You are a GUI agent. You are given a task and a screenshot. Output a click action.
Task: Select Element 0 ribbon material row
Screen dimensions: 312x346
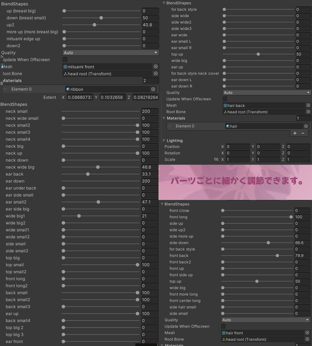click(79, 89)
